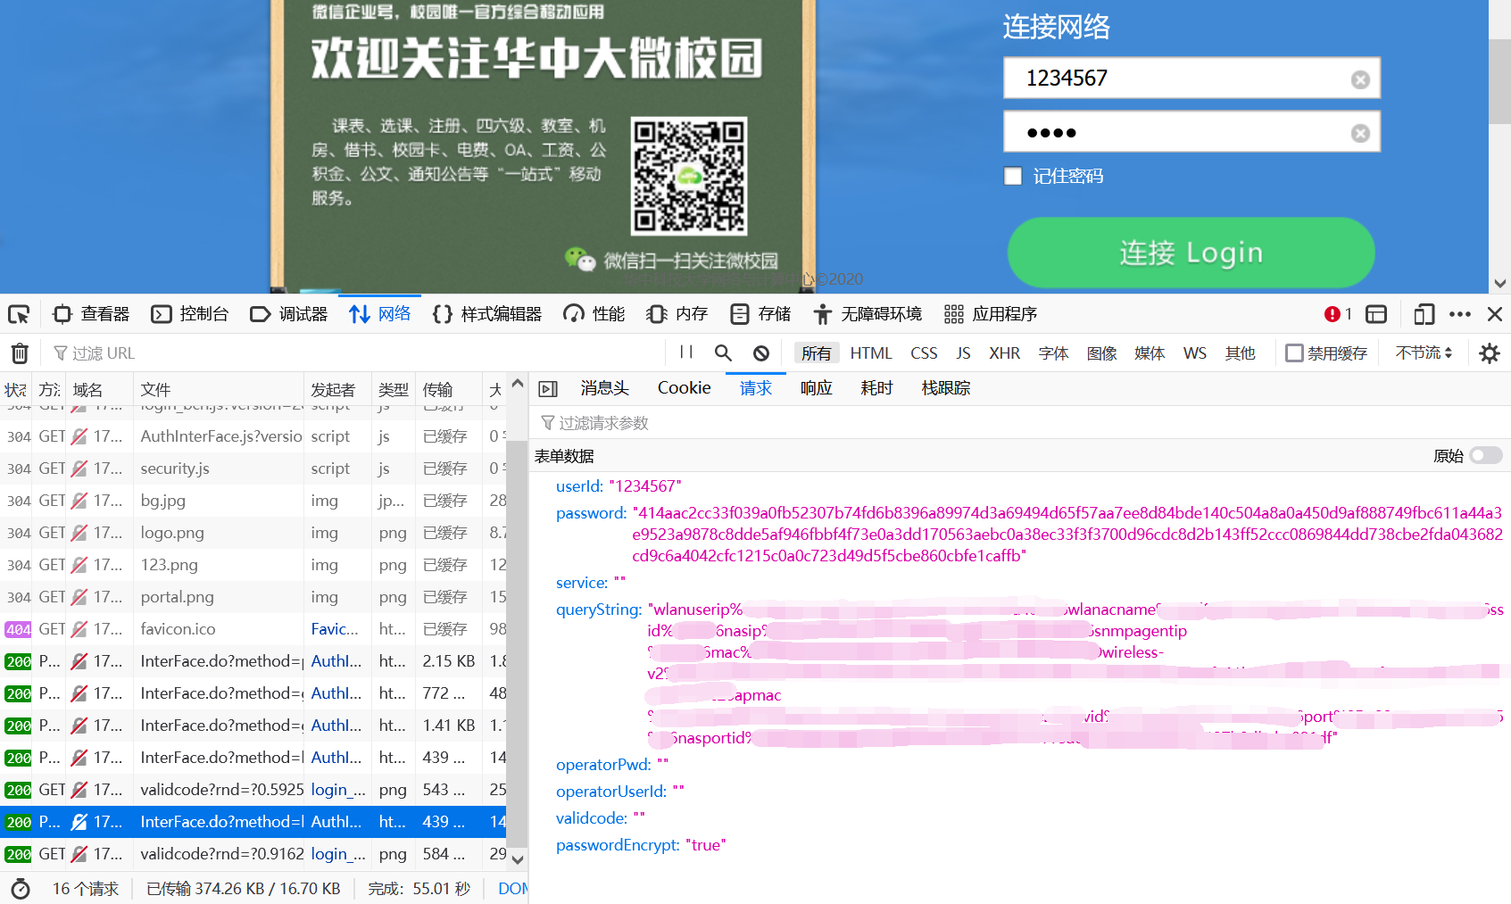Screen dimensions: 1511x904
Task: Open the 样式编辑器 tab
Action: pos(487,314)
